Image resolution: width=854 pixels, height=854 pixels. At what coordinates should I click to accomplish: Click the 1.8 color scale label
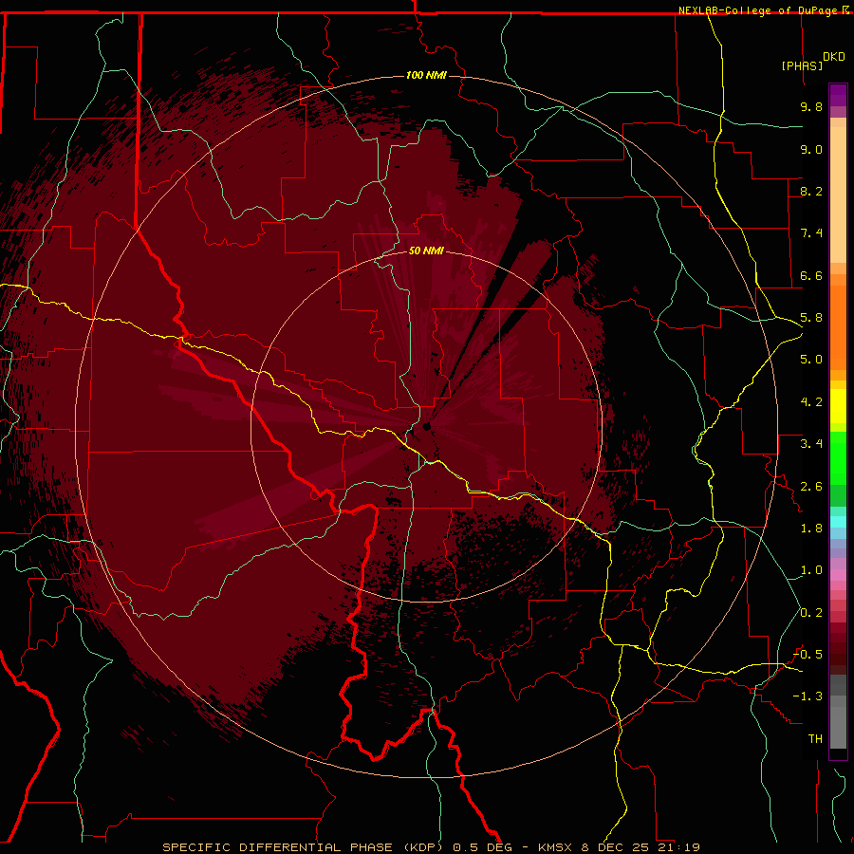pos(811,529)
